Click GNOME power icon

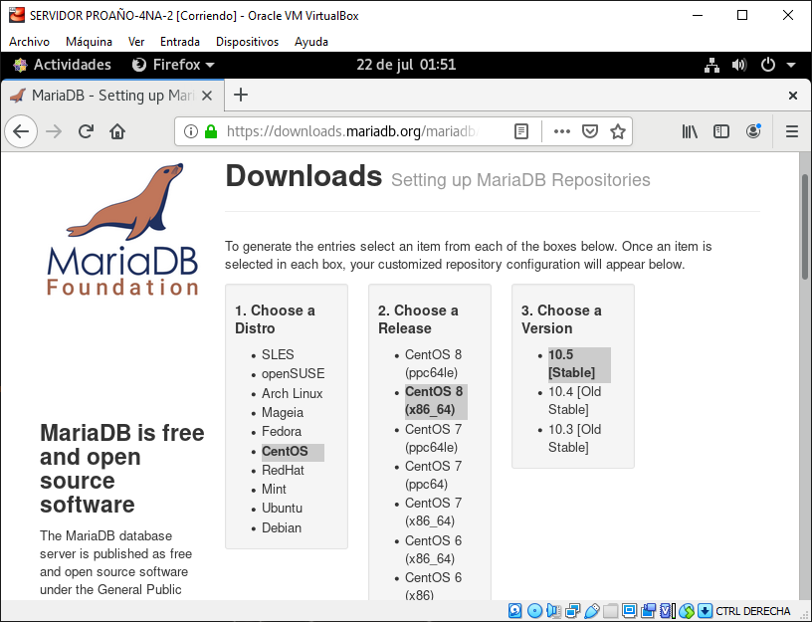767,65
